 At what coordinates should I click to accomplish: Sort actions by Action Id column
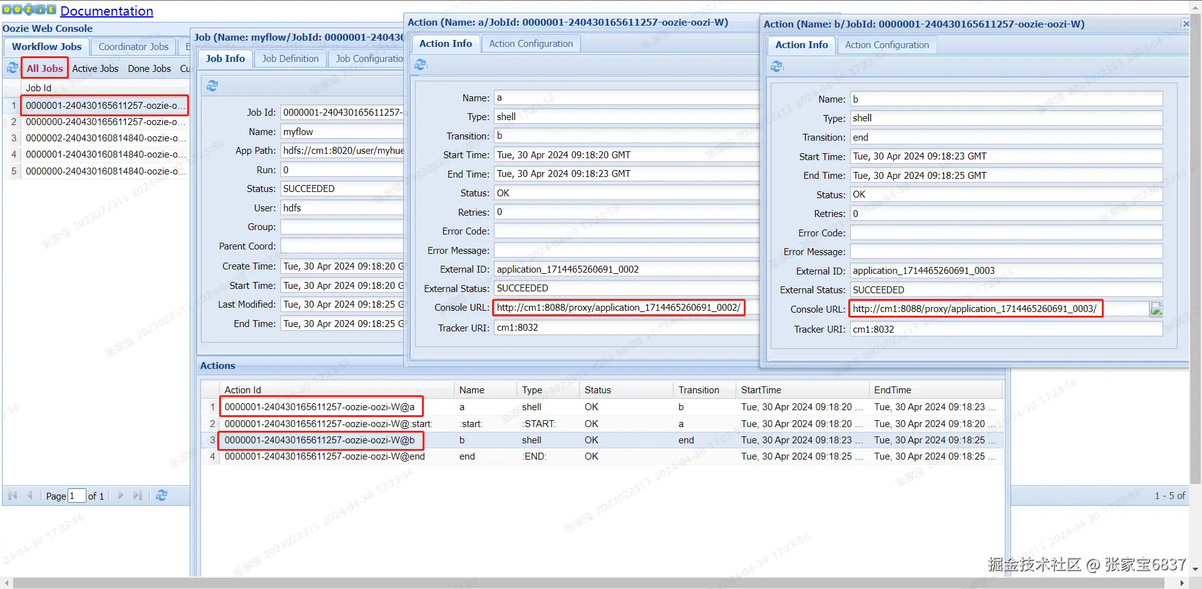pyautogui.click(x=336, y=390)
